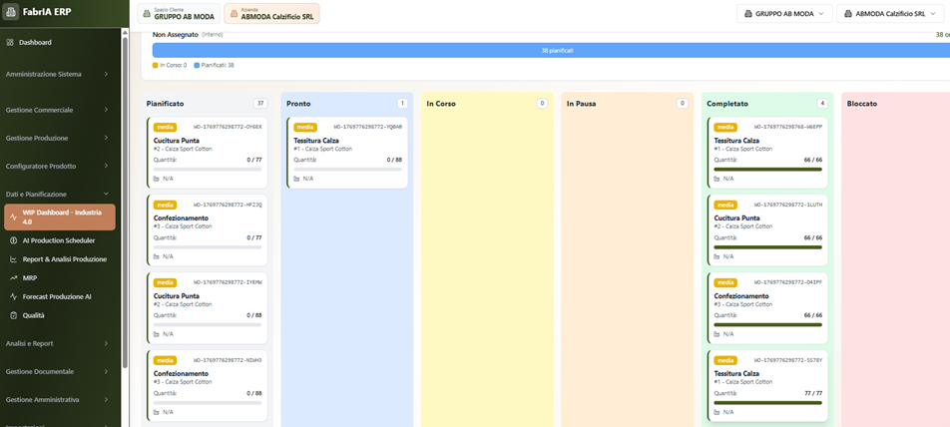Click the Forecast Produzione AI icon
The image size is (950, 427).
pos(13,296)
